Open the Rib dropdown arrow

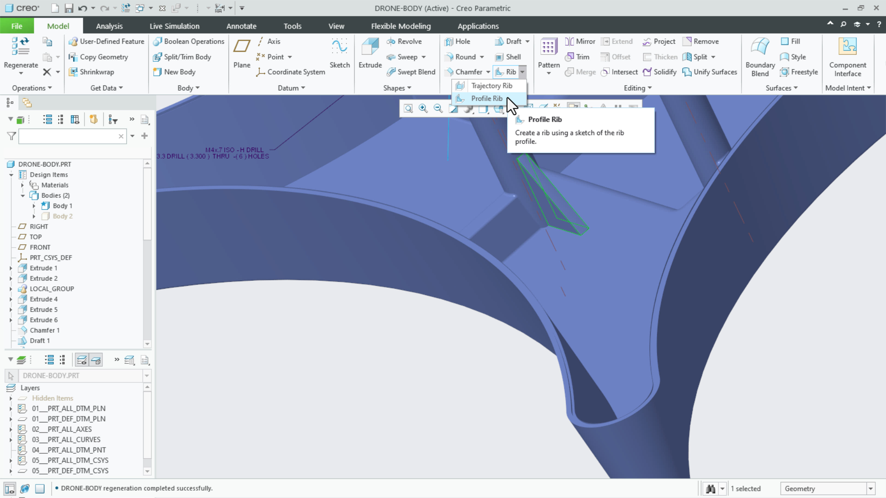[522, 72]
